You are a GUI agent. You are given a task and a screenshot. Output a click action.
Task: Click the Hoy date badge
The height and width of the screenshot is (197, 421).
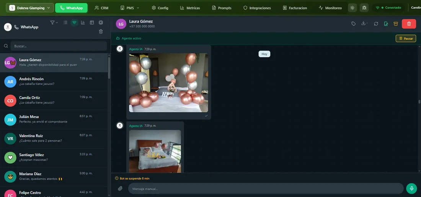pos(264,54)
